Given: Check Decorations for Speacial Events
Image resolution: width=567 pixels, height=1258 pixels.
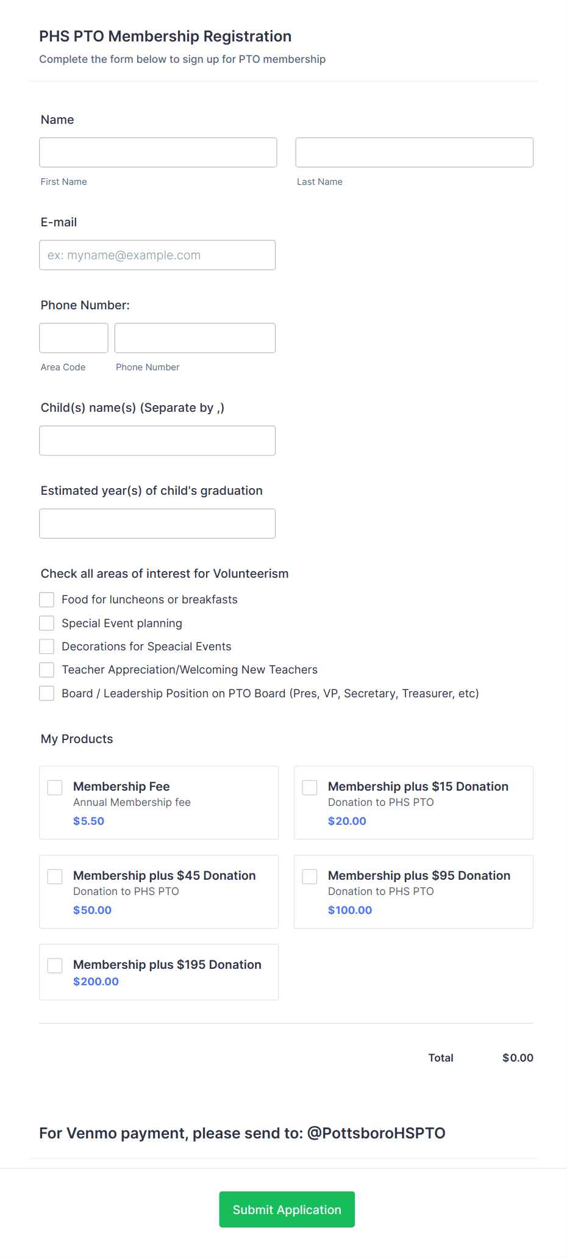Looking at the screenshot, I should click(47, 646).
